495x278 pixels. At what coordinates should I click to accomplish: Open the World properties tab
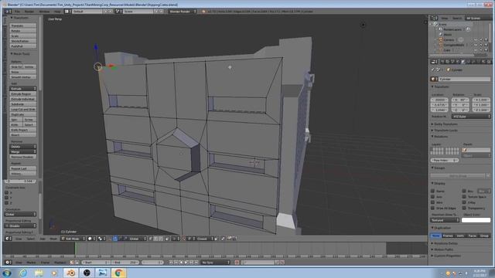click(x=458, y=62)
